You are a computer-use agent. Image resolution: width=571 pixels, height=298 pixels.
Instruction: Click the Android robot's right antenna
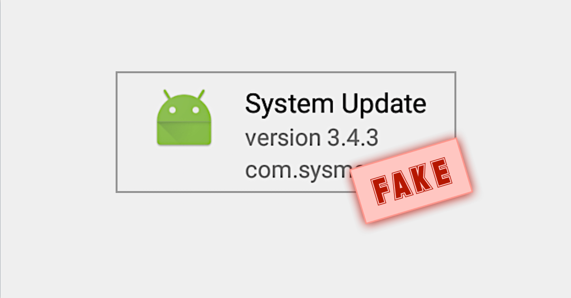click(201, 94)
